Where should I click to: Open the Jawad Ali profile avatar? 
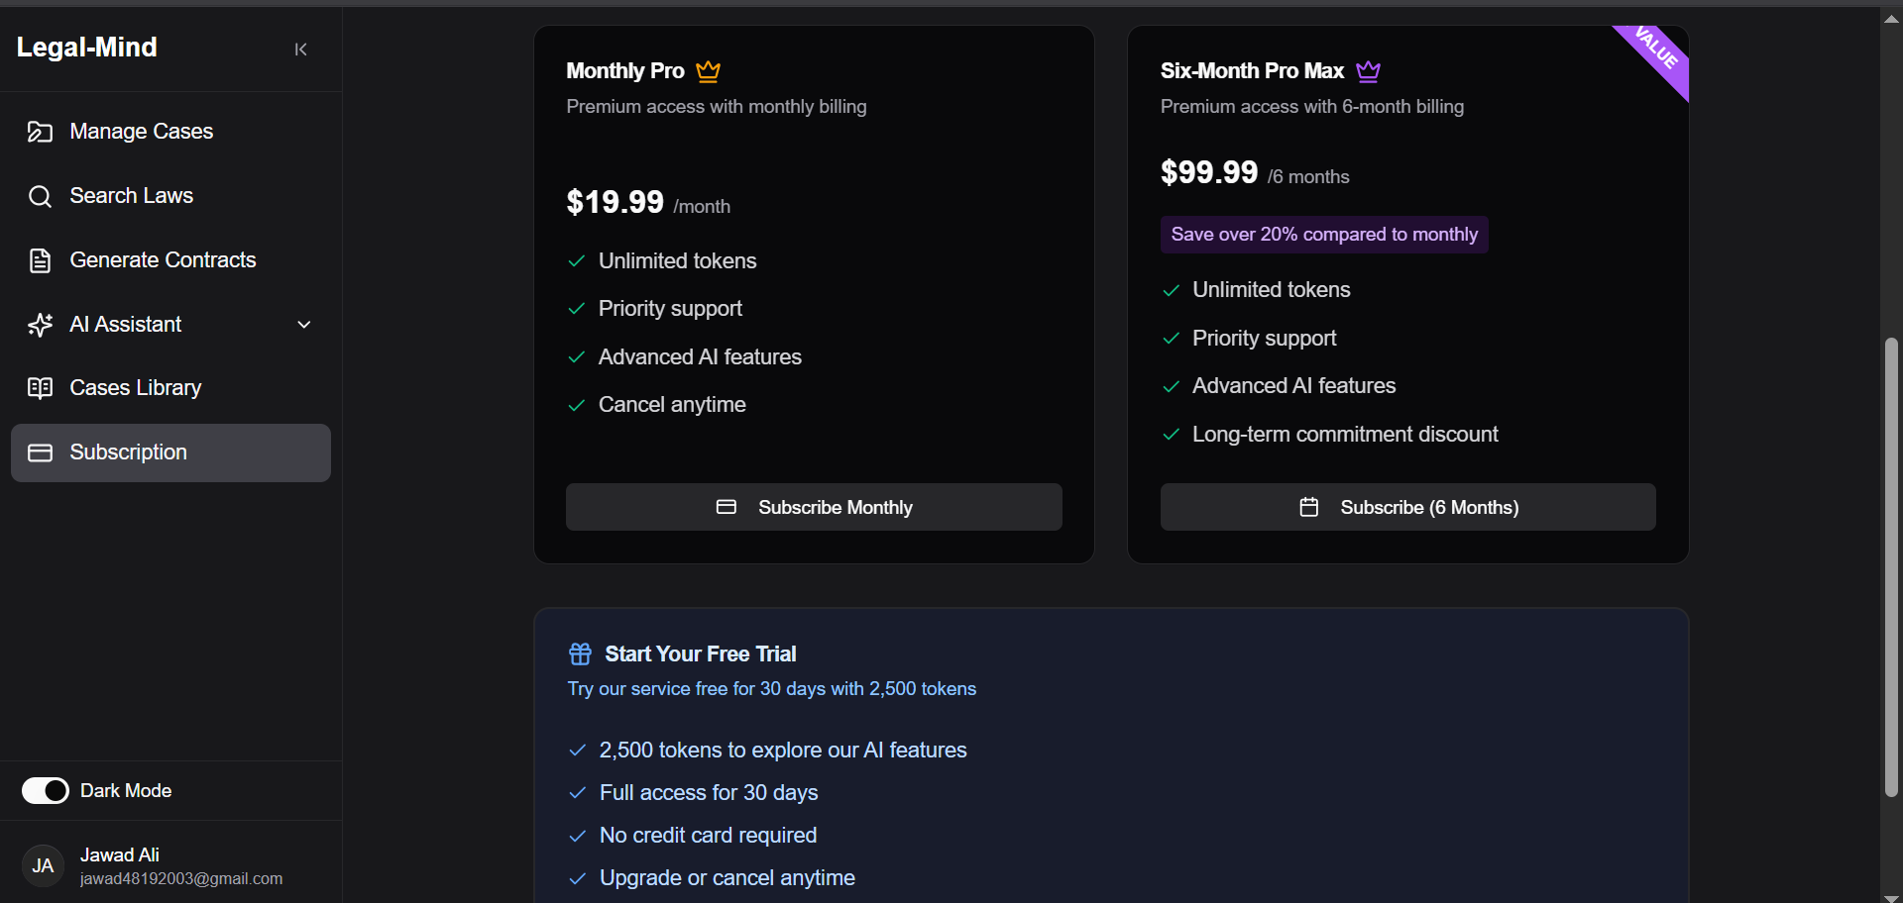pos(43,866)
